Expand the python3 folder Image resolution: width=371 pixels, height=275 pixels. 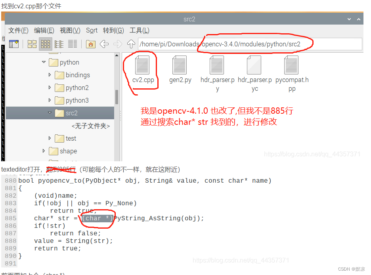tap(49, 100)
